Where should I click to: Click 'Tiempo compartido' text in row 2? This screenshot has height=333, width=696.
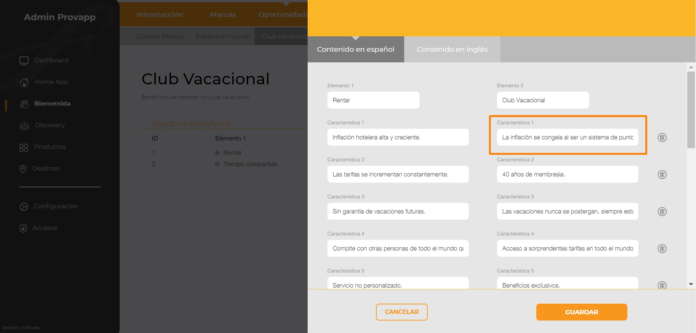pos(250,164)
